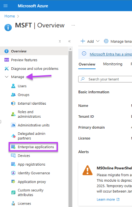Click the Delegated admin partners icon
Viewport: 132px width, 207px height.
[x=13, y=136]
